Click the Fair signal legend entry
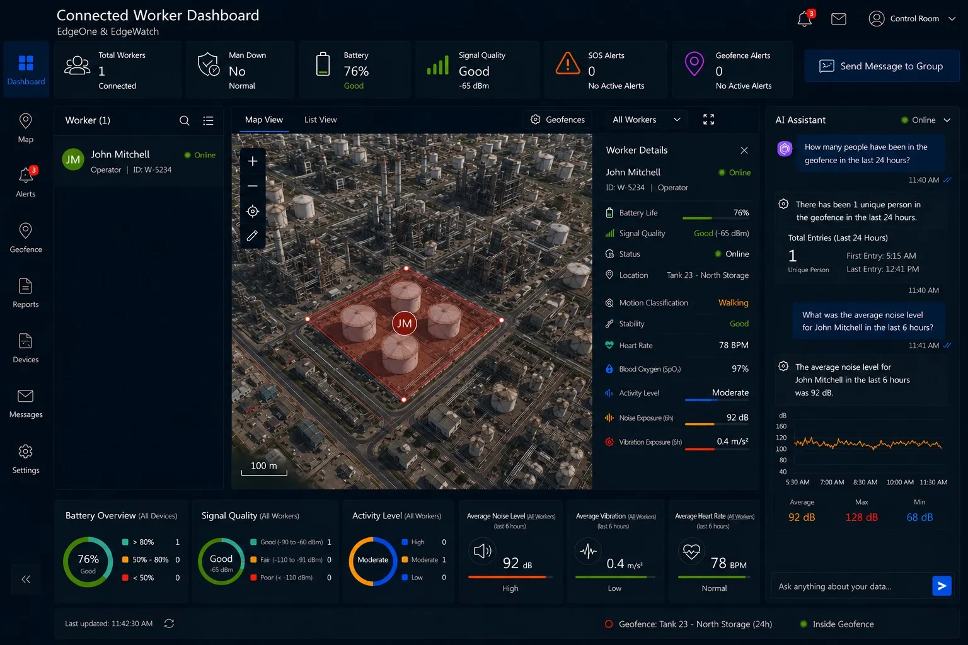This screenshot has height=645, width=968. pos(291,560)
